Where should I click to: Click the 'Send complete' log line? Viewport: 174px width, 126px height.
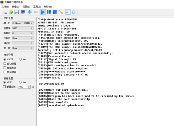53,102
